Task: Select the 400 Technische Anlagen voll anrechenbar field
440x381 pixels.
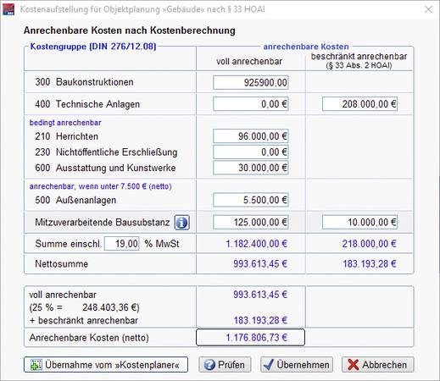Action: [x=251, y=104]
